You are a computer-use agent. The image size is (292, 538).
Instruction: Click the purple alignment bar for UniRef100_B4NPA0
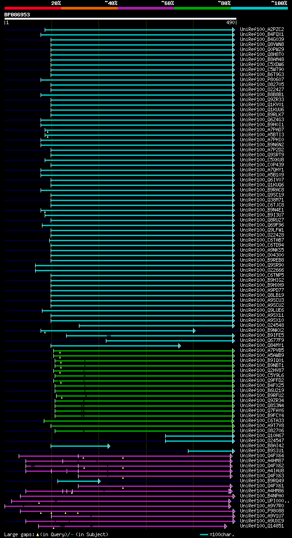point(128,496)
